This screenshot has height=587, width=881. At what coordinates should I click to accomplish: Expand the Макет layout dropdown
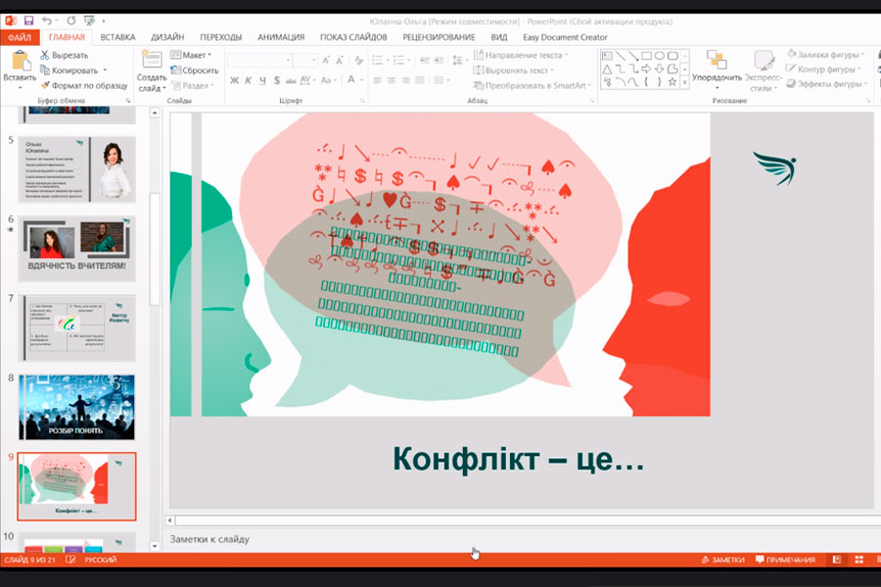tap(193, 56)
